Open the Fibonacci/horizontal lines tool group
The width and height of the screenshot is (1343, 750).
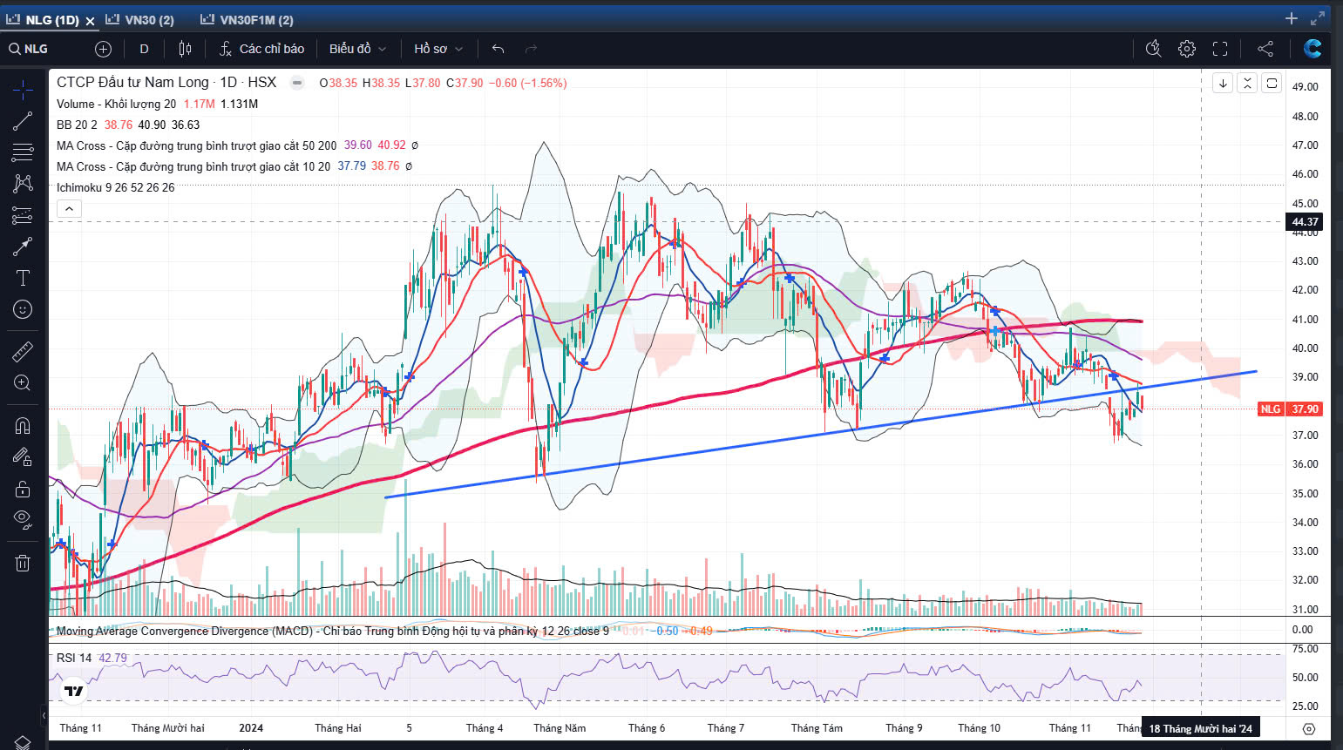click(23, 152)
